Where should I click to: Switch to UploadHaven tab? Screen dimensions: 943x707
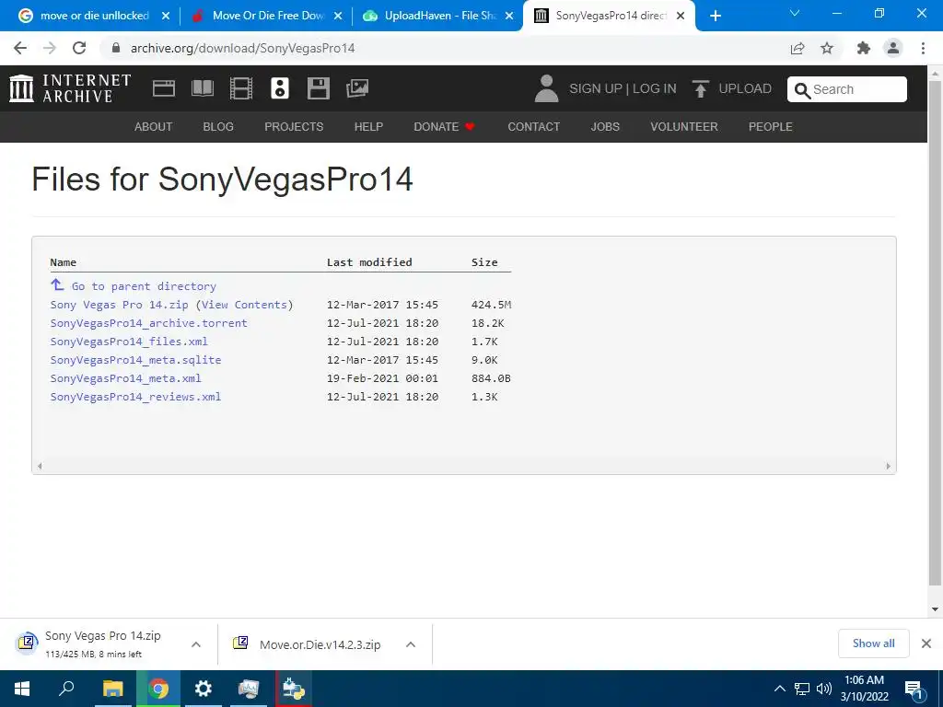tap(438, 17)
